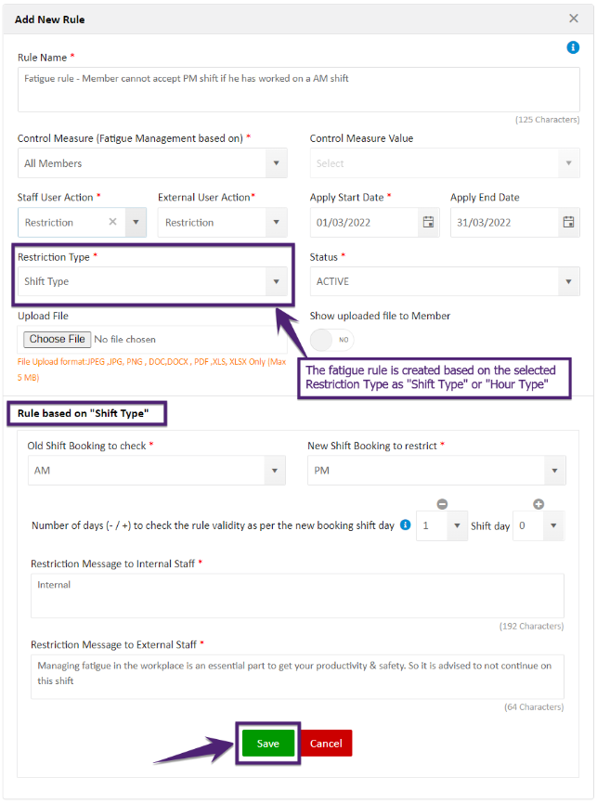597x803 pixels.
Task: Clear the Staff User Action selection
Action: tap(112, 222)
